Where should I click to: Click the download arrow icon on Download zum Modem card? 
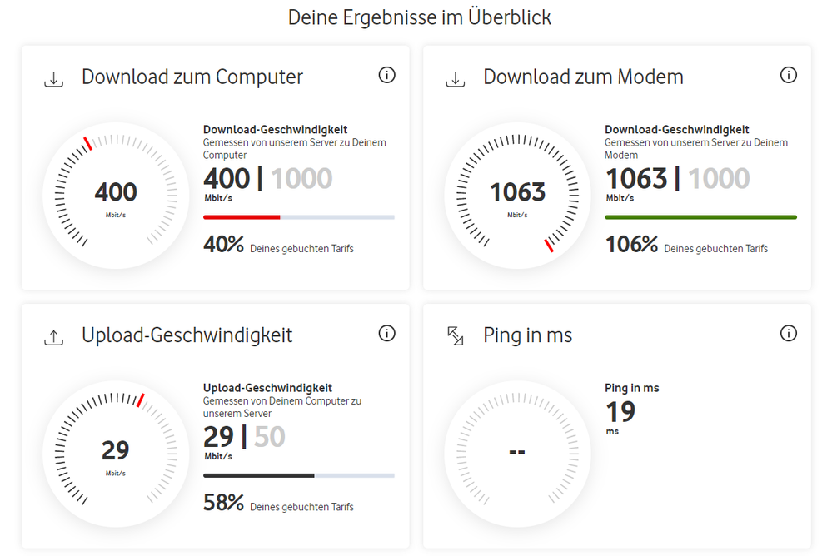[455, 76]
